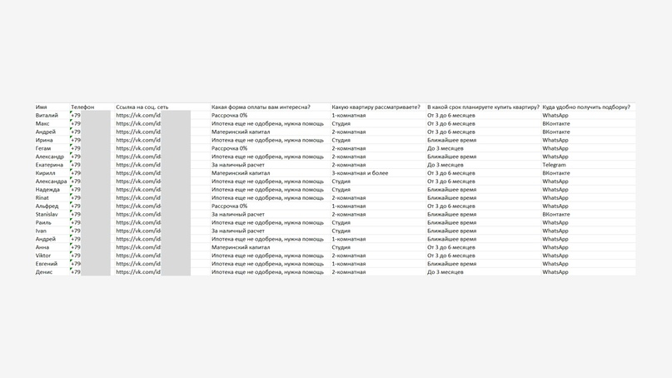Click the "Рассрочка 0%" cell in Альфред's row

point(229,206)
